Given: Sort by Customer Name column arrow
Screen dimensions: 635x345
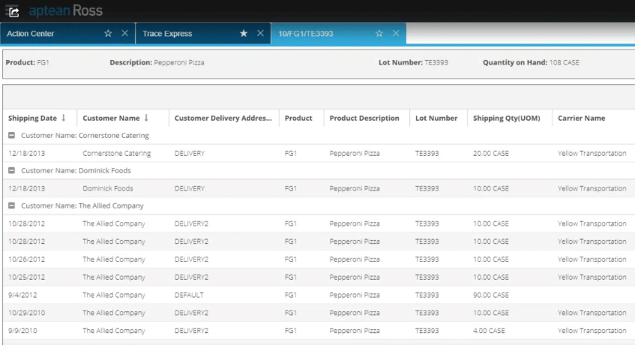Looking at the screenshot, I should click(146, 118).
